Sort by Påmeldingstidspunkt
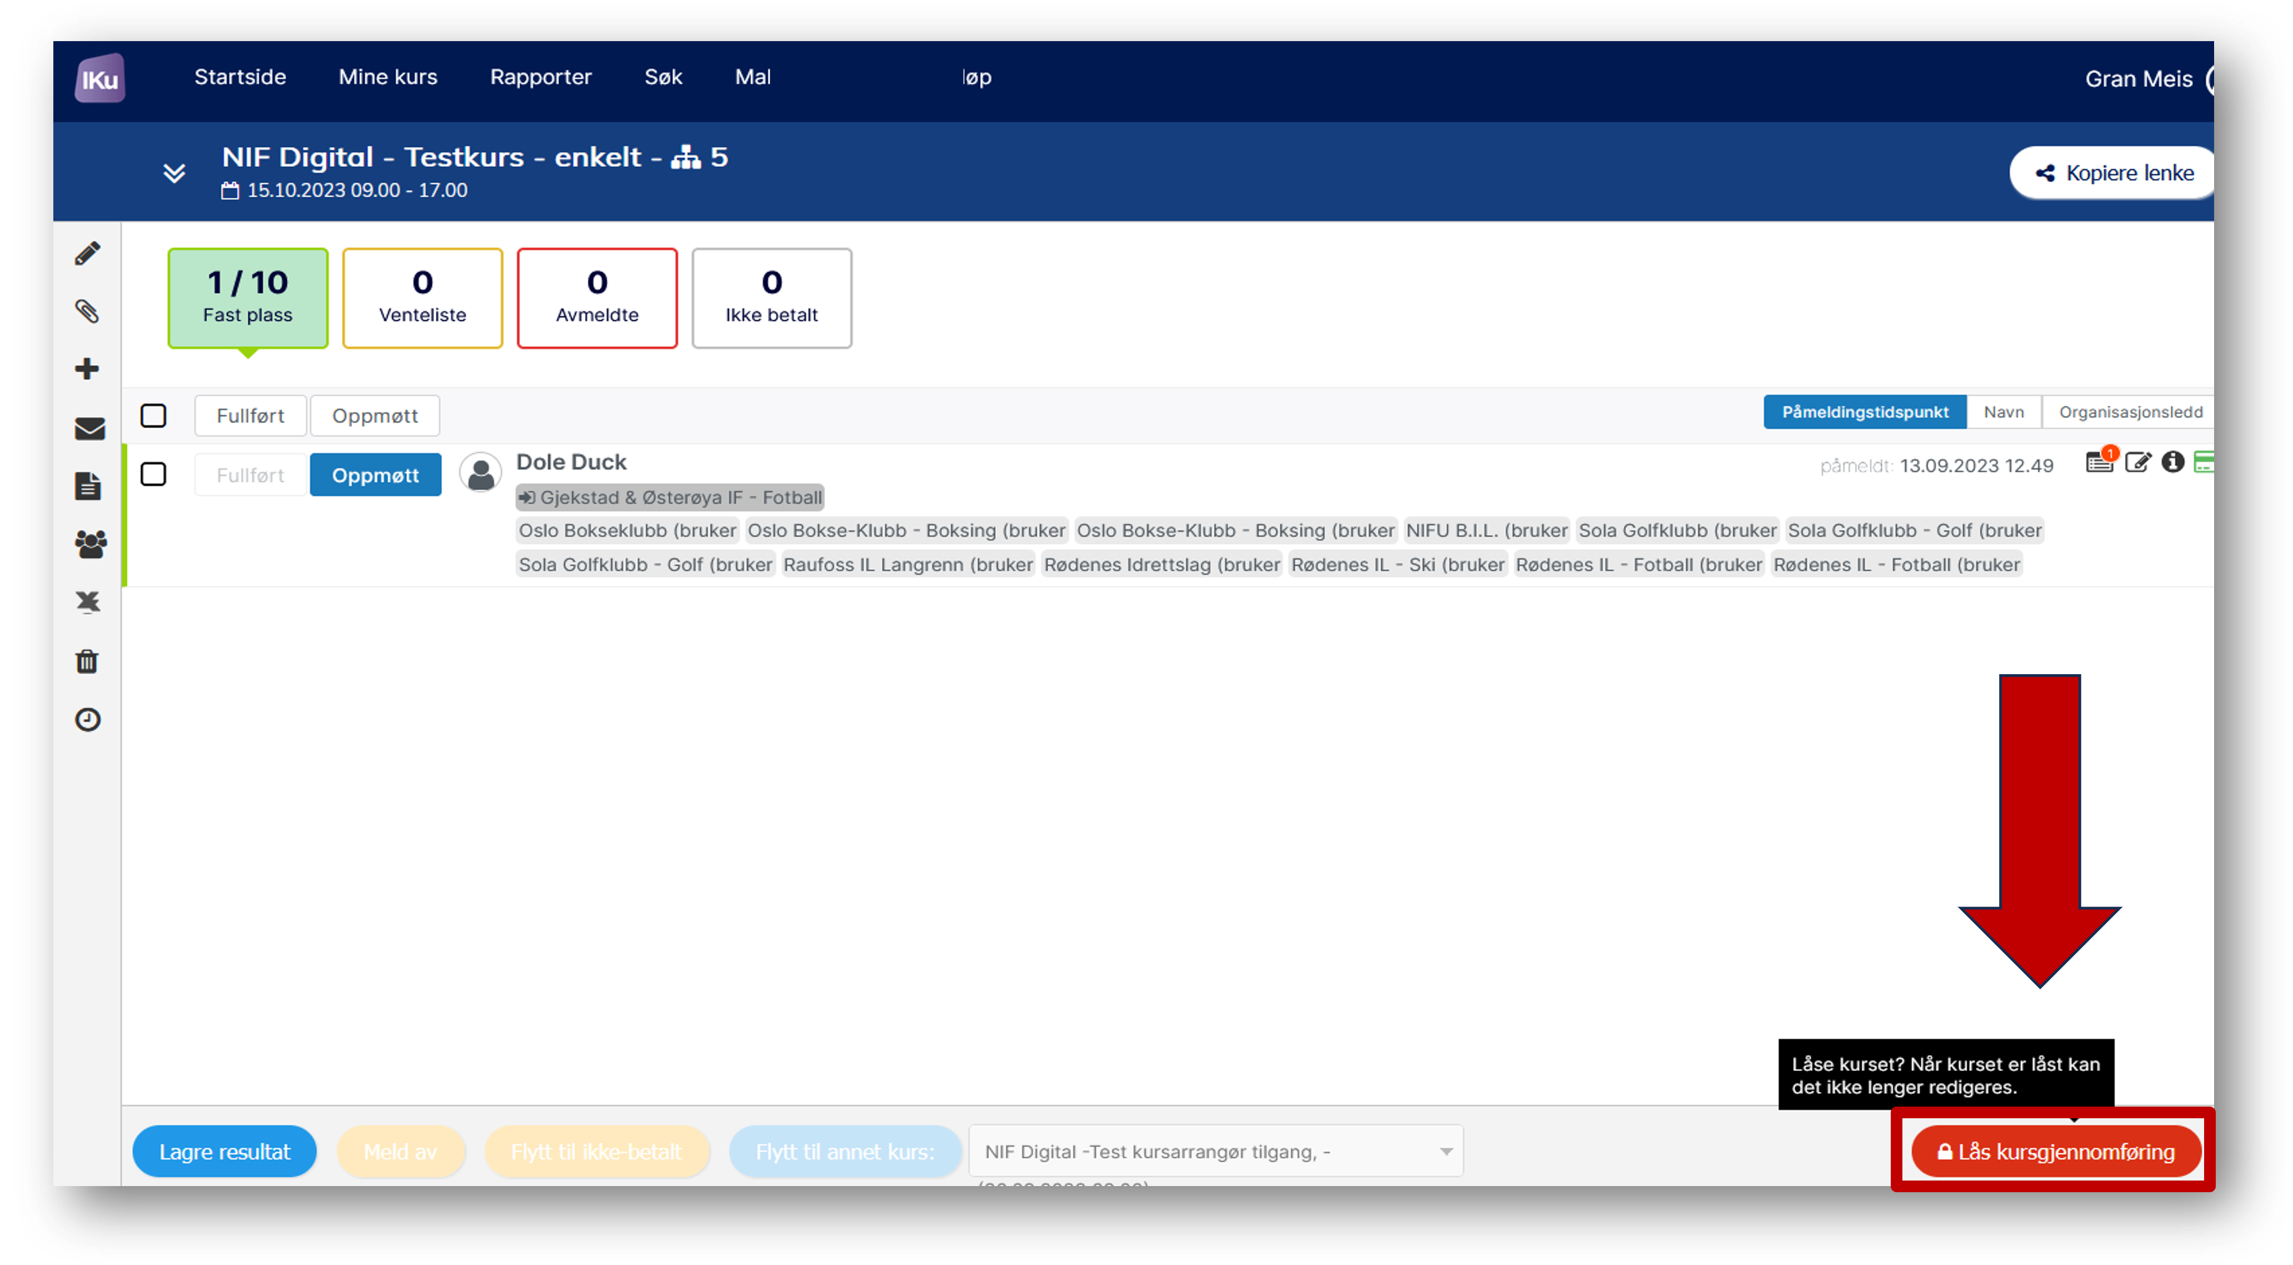This screenshot has height=1265, width=2293. [x=1865, y=412]
